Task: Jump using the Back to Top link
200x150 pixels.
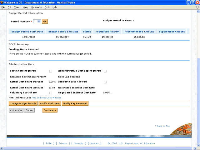Action: (162, 126)
